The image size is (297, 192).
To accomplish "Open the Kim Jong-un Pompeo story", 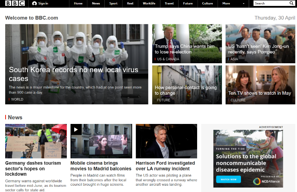I will pos(258,49).
